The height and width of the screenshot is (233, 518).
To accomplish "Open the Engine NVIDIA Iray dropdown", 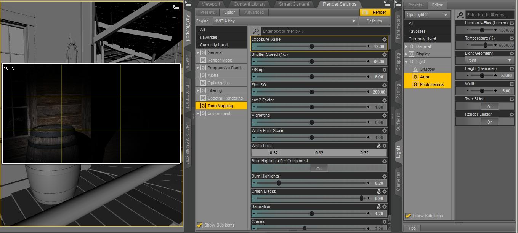I will coord(285,21).
